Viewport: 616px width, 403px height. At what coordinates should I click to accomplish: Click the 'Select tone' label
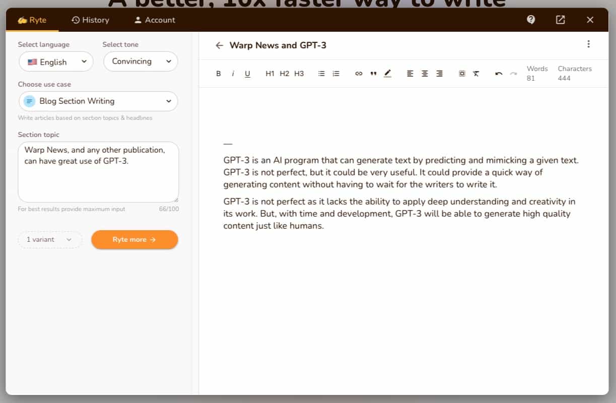tap(120, 44)
